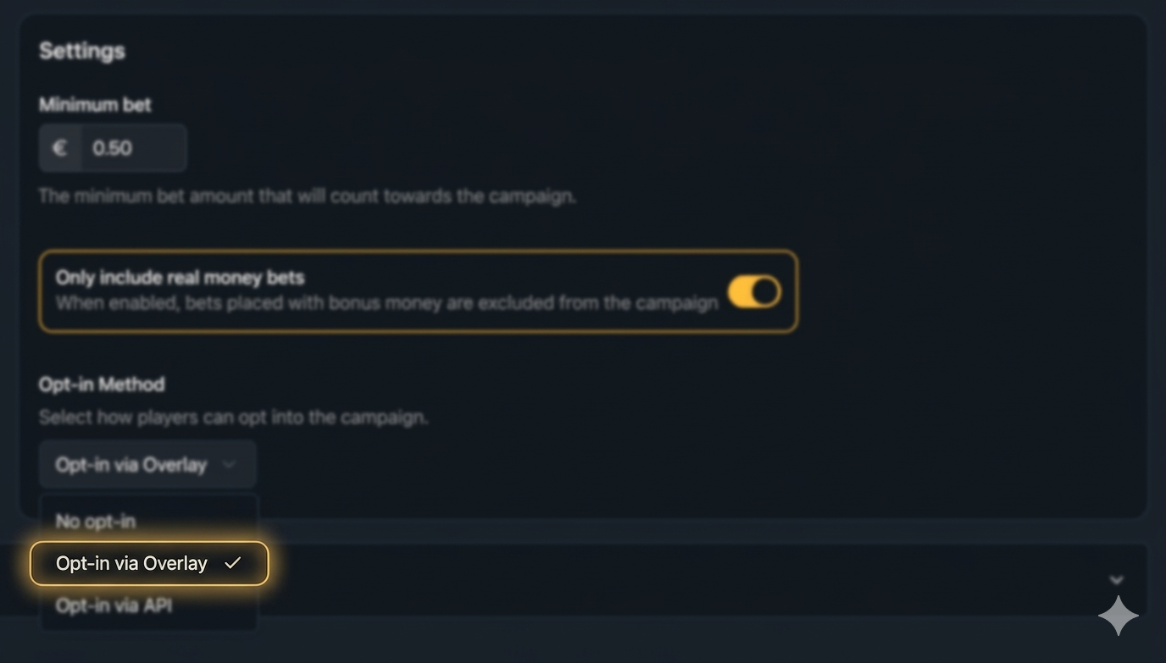
Task: Expand the collapsed section below Settings
Action: 1116,580
